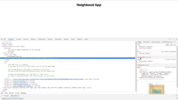Viewport: 178px width, 100px height.
Task: Toggle the :hov element state button
Action: coord(167,45)
